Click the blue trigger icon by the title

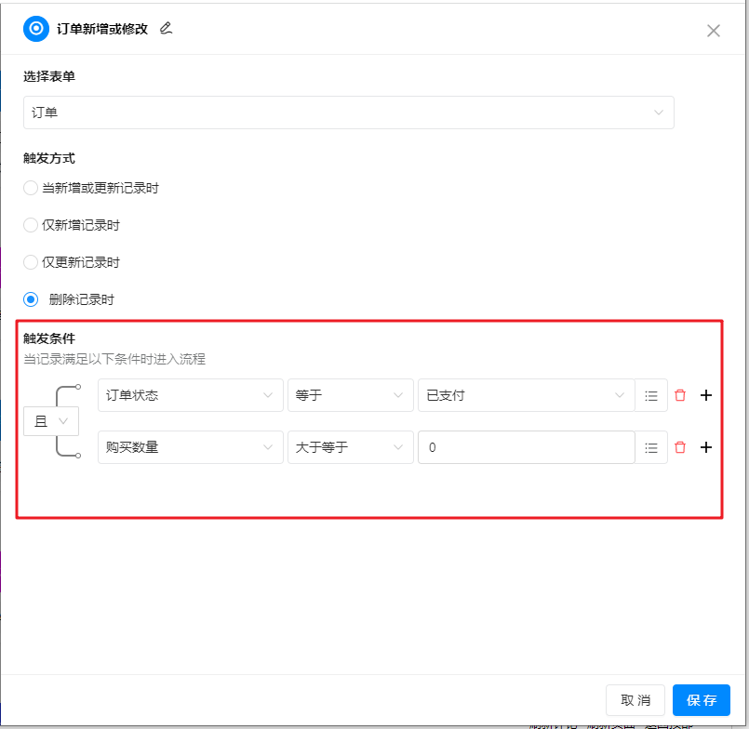(36, 29)
